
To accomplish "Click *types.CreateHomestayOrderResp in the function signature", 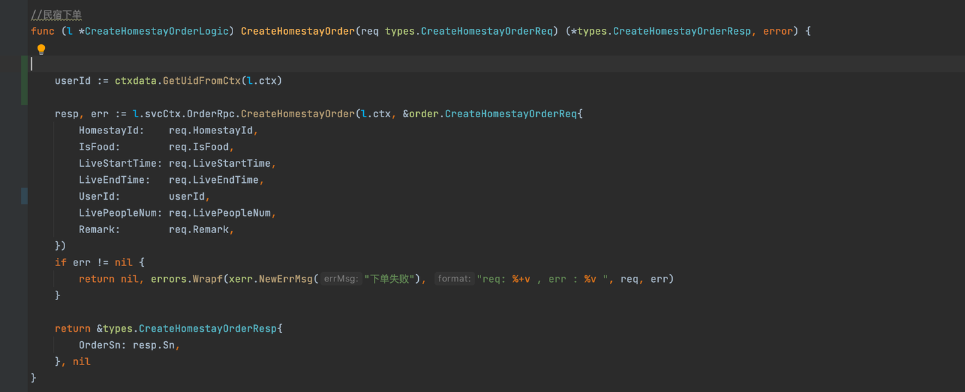I will click(661, 31).
